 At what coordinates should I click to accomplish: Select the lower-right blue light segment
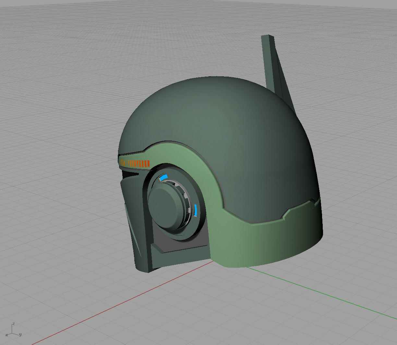pyautogui.click(x=195, y=210)
